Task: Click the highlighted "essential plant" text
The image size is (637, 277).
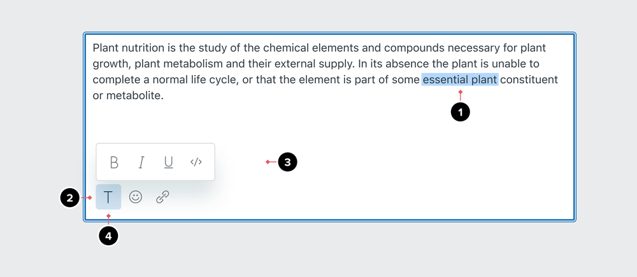Action: tap(460, 80)
